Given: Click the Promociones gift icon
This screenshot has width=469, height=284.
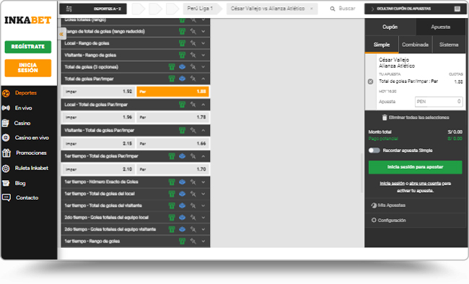Looking at the screenshot, I should tap(6, 153).
